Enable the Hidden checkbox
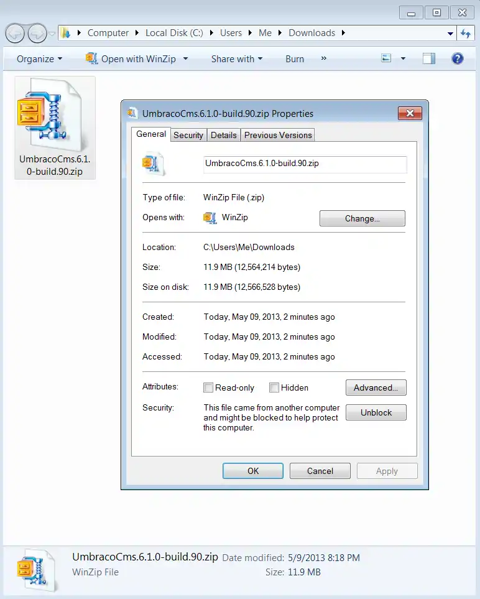Screen dimensions: 480x599 [274, 388]
